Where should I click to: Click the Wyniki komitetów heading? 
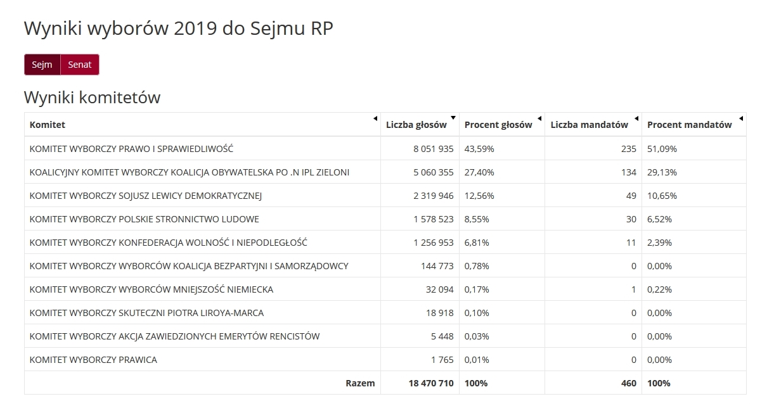pos(92,98)
